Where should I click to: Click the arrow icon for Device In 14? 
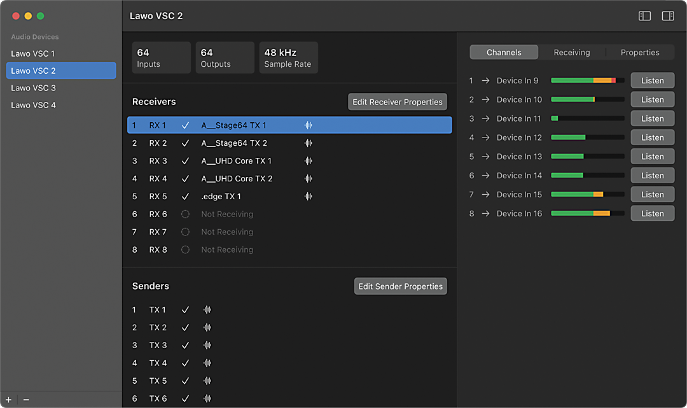pos(485,175)
